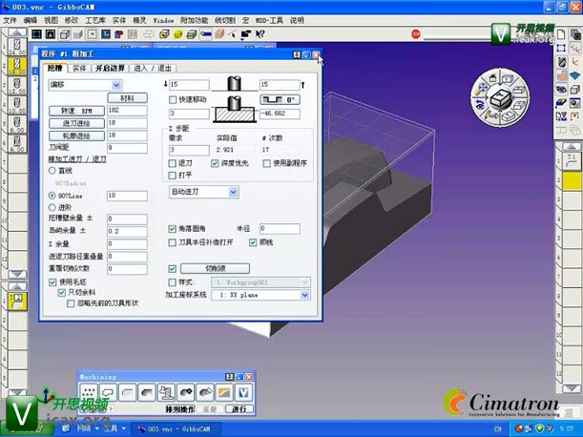Click the T1 process tile in right list
Image resolution: width=583 pixels, height=437 pixels.
pos(572,161)
